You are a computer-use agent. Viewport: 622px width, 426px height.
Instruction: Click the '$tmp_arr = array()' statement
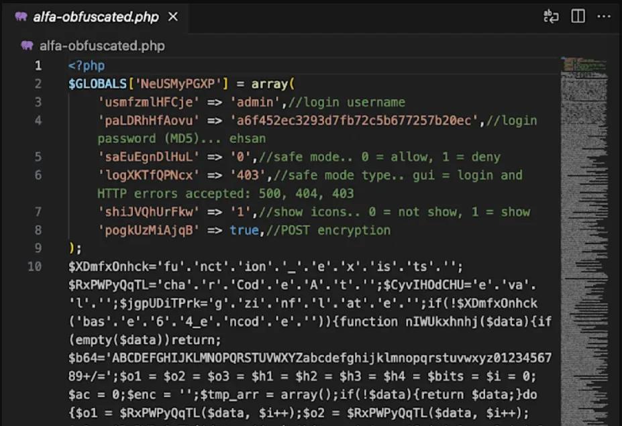(x=266, y=394)
